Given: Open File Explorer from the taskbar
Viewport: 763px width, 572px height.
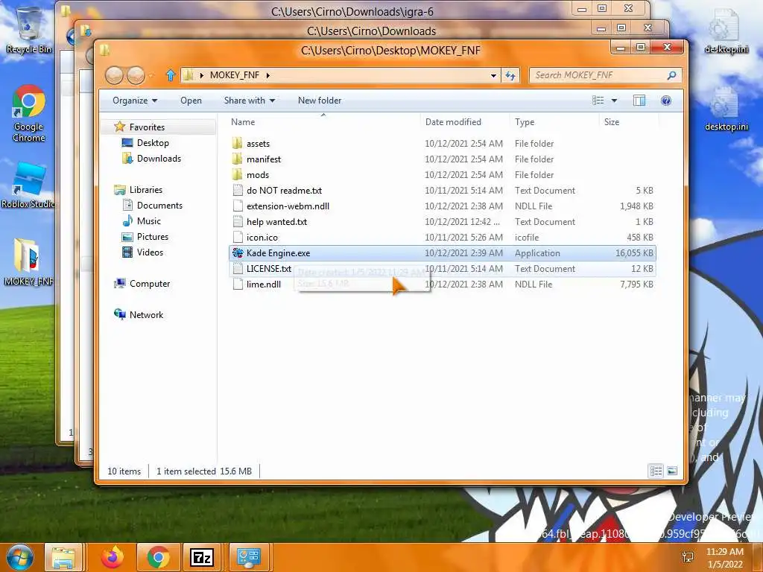Looking at the screenshot, I should [64, 557].
